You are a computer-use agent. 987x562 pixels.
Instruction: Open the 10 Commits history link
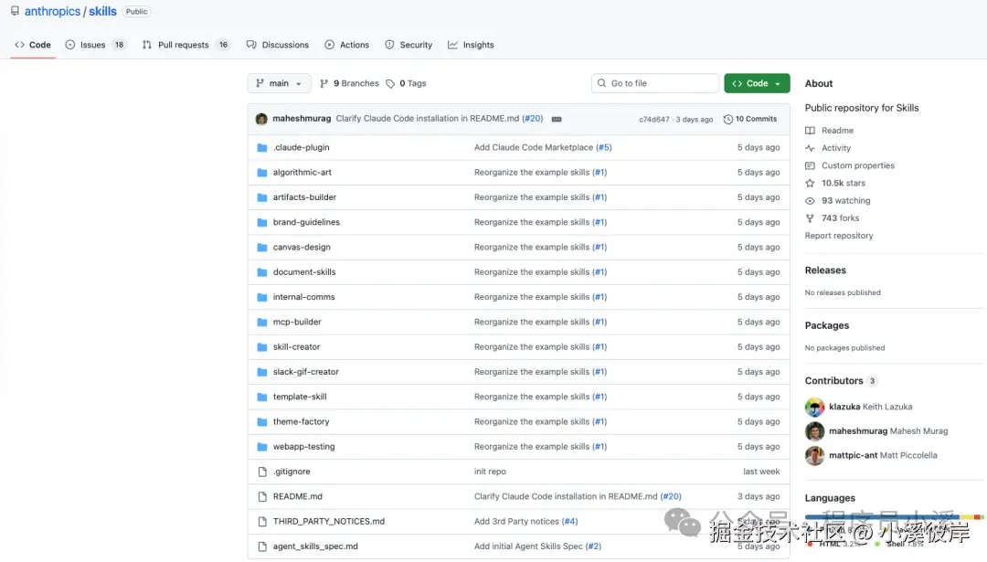[750, 119]
